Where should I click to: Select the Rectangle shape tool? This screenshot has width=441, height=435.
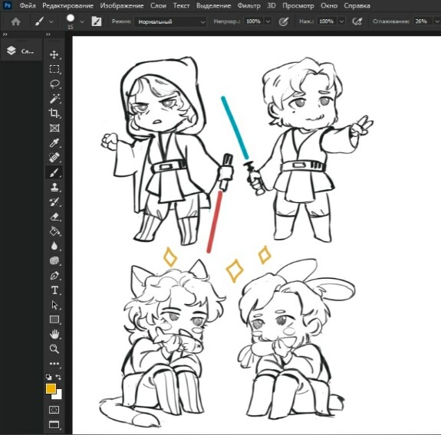tap(54, 319)
